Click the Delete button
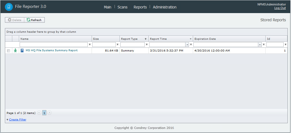The image size is (291, 133). pos(15,20)
